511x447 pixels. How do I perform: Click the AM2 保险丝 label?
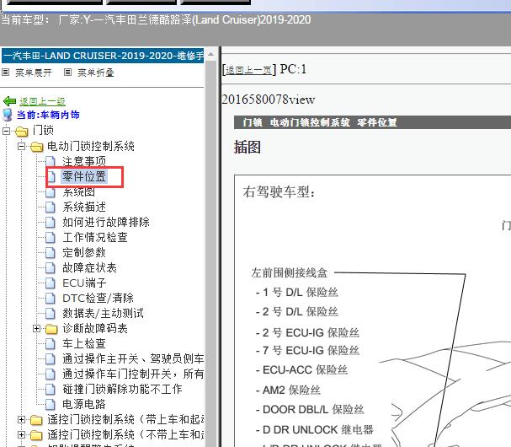pos(289,390)
